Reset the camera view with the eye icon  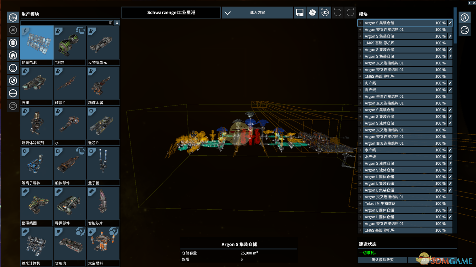(325, 13)
